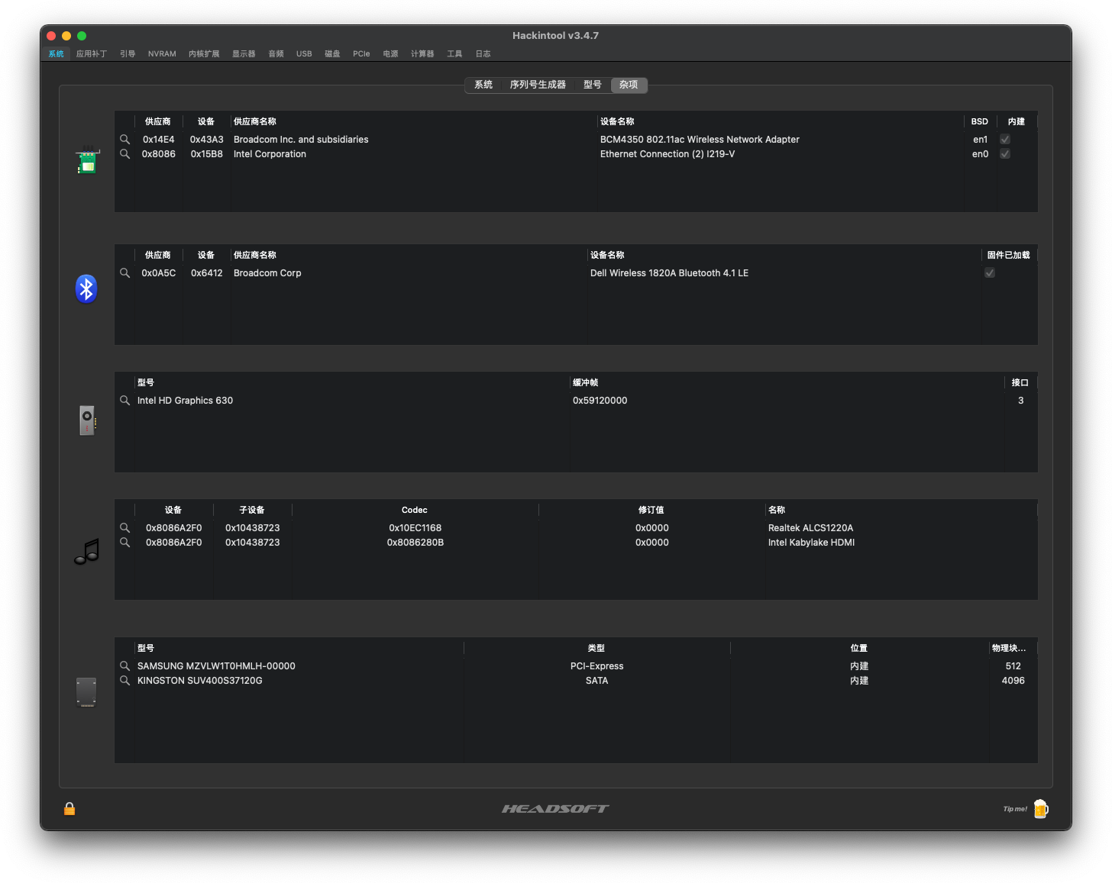
Task: Click the PCI-Express type cell
Action: pos(597,666)
